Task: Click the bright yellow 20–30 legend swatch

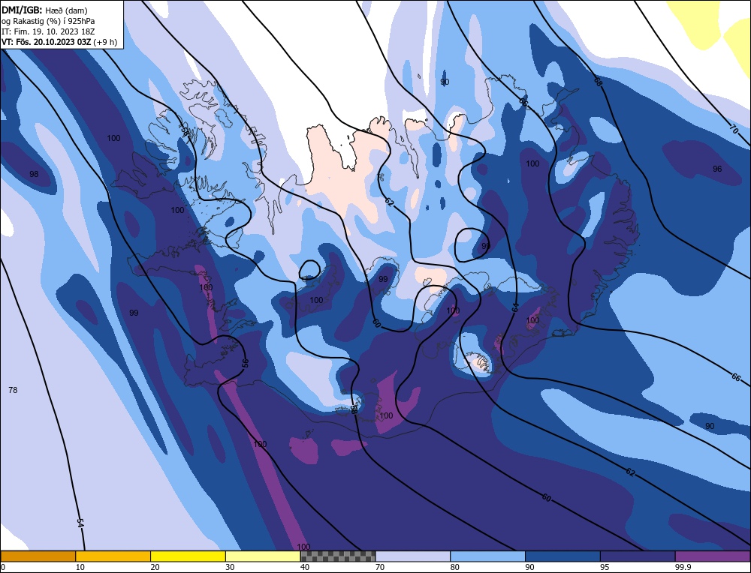Action: click(188, 556)
